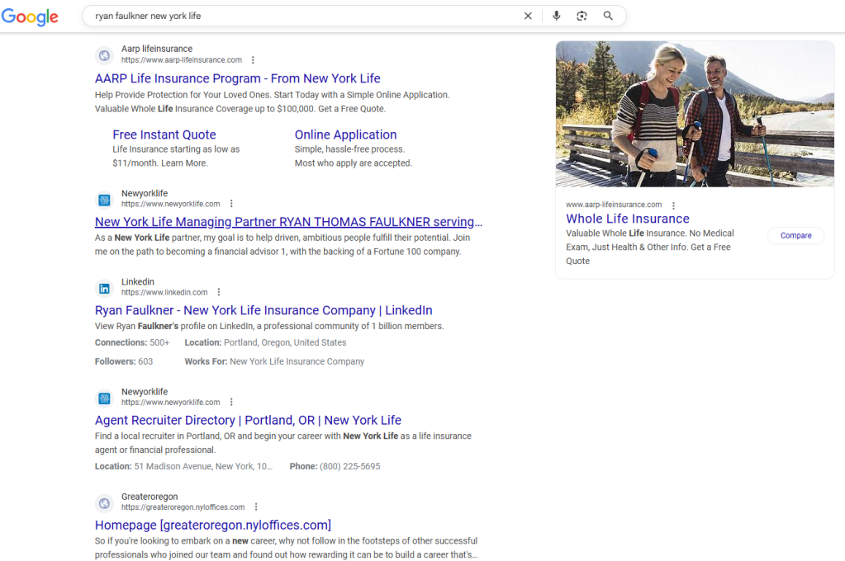Click the magnifying glass search button
Viewport: 845px width, 561px height.
pyautogui.click(x=608, y=16)
